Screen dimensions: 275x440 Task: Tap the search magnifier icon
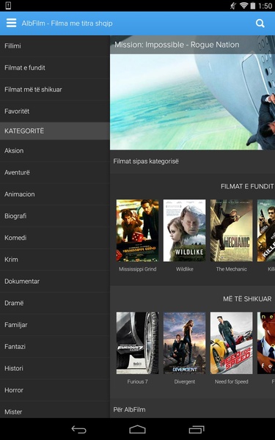[260, 23]
